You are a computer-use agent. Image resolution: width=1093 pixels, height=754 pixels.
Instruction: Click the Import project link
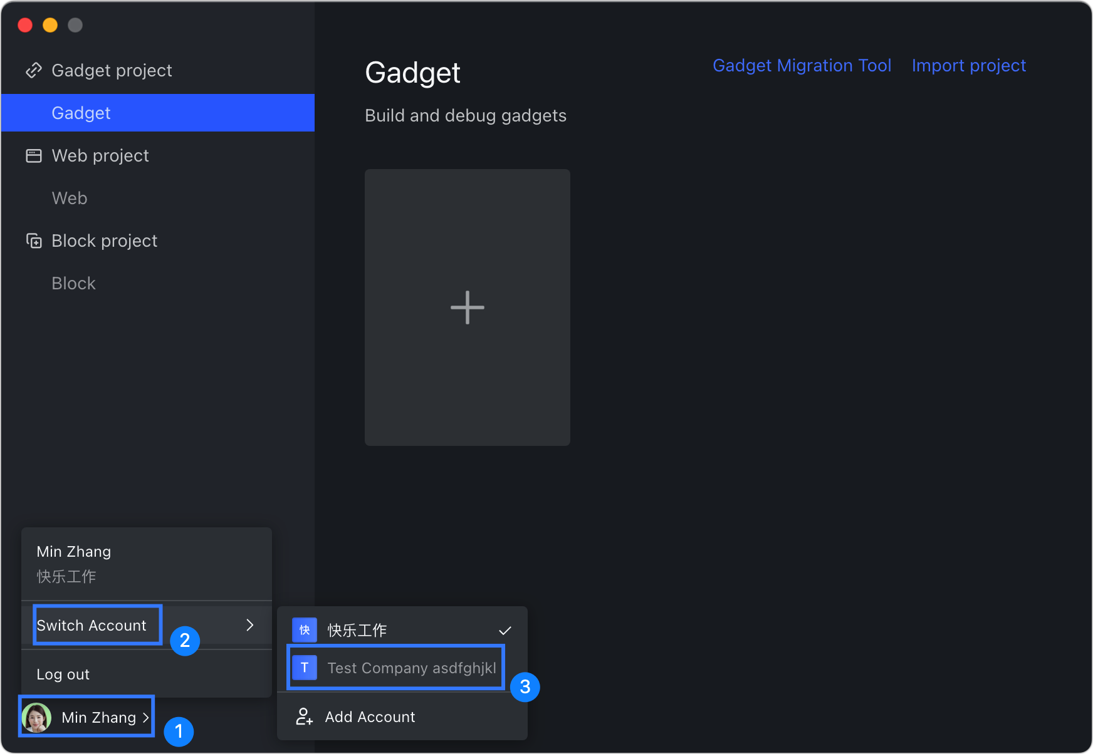point(968,66)
